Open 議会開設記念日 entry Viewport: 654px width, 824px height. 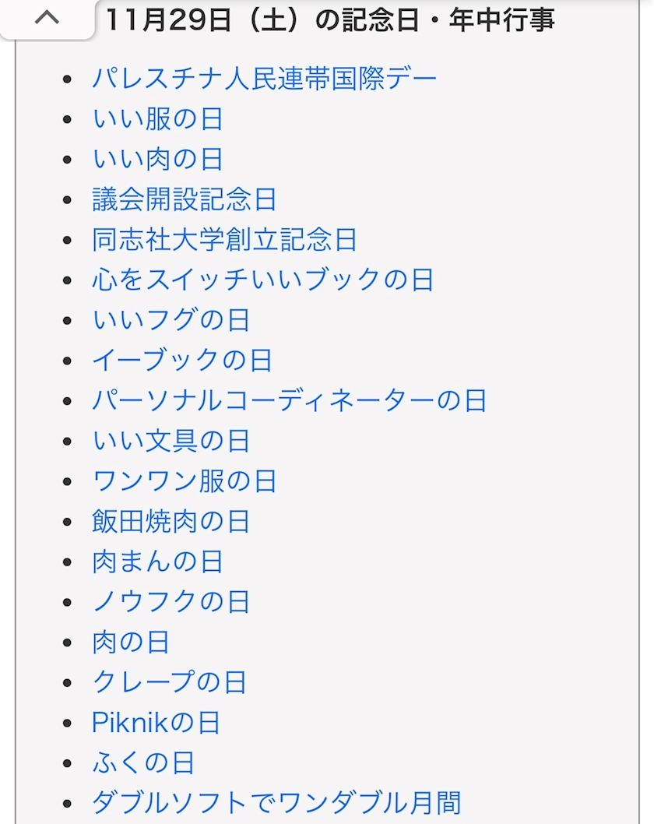coord(185,200)
